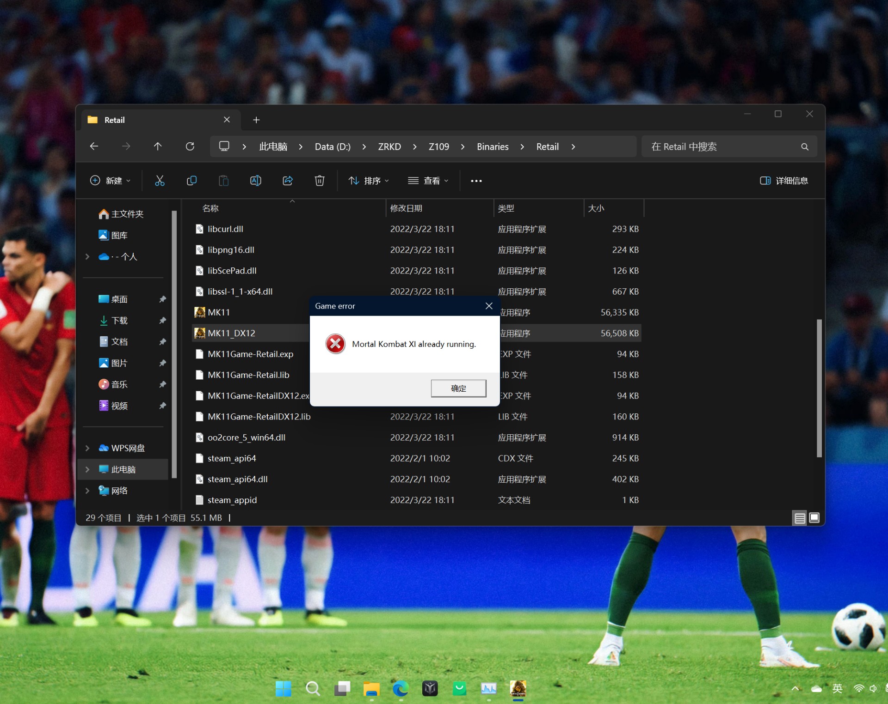
Task: Click Z109 breadcrumb
Action: click(439, 147)
